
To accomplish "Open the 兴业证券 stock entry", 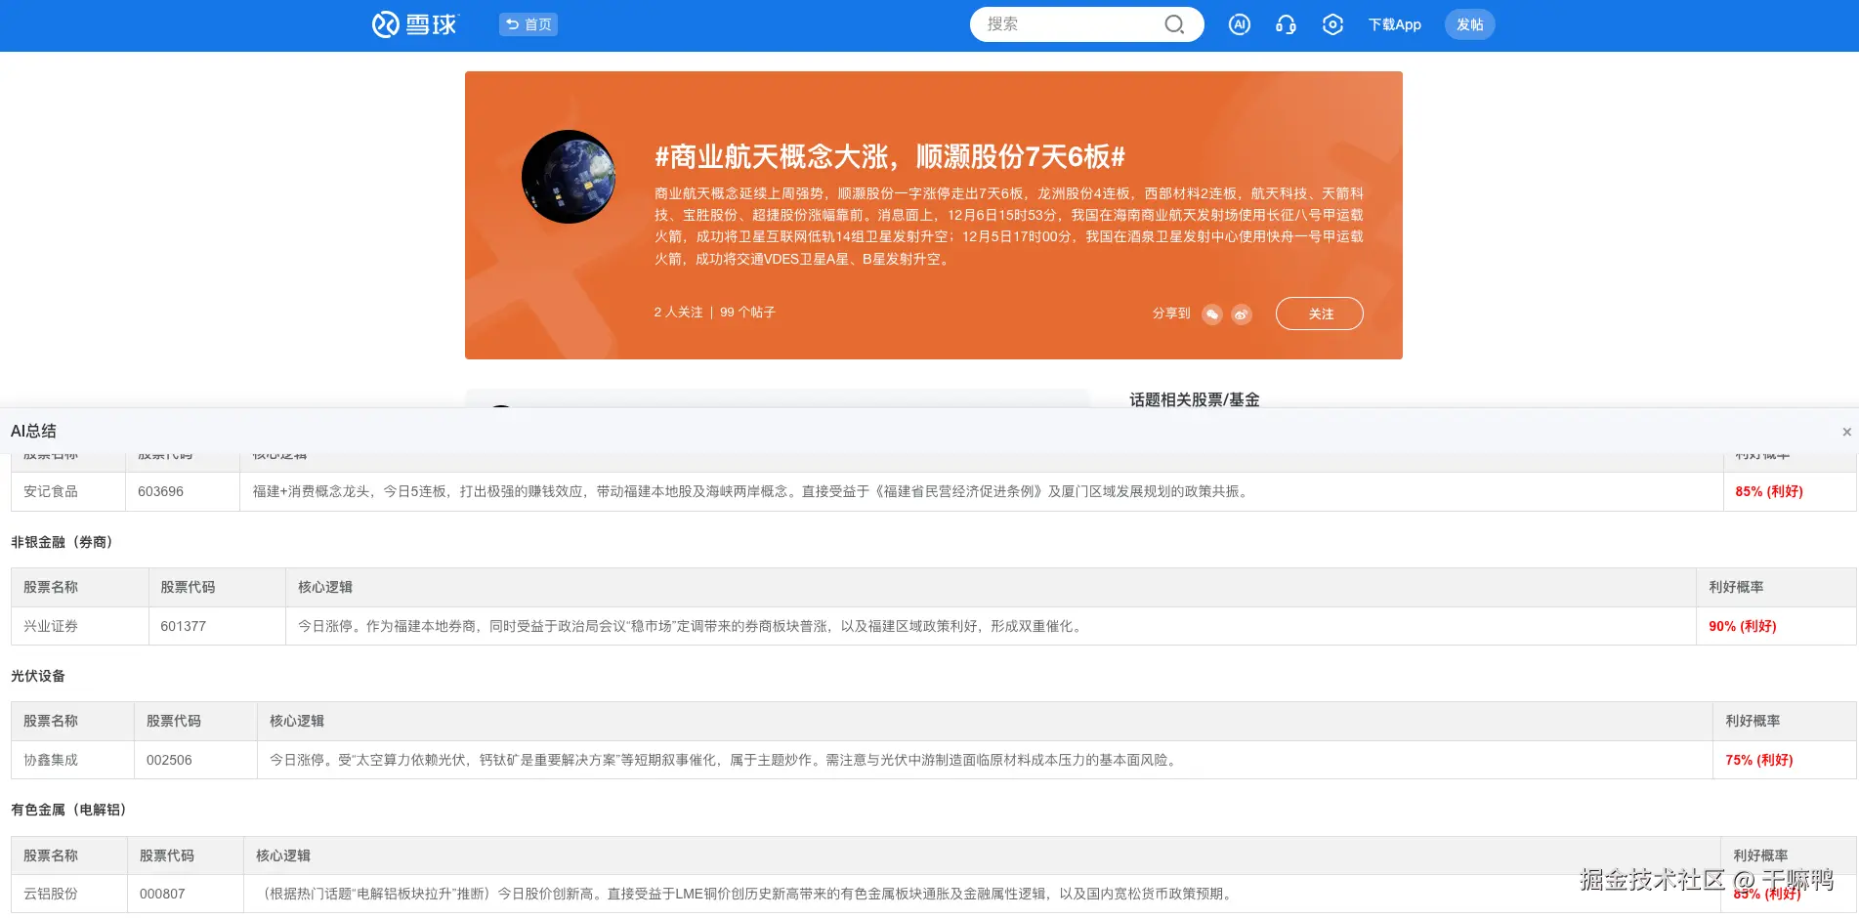I will pyautogui.click(x=50, y=626).
